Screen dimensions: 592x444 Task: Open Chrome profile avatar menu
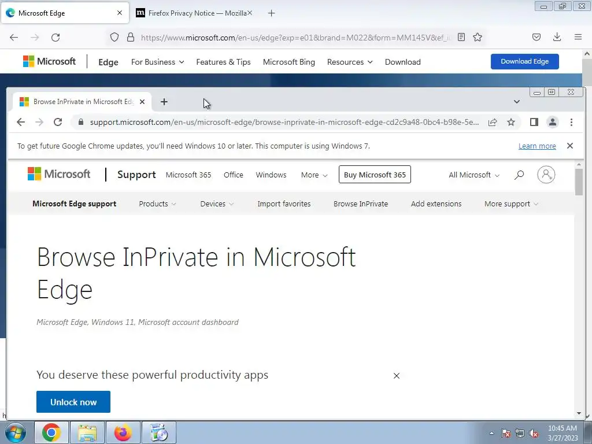552,122
